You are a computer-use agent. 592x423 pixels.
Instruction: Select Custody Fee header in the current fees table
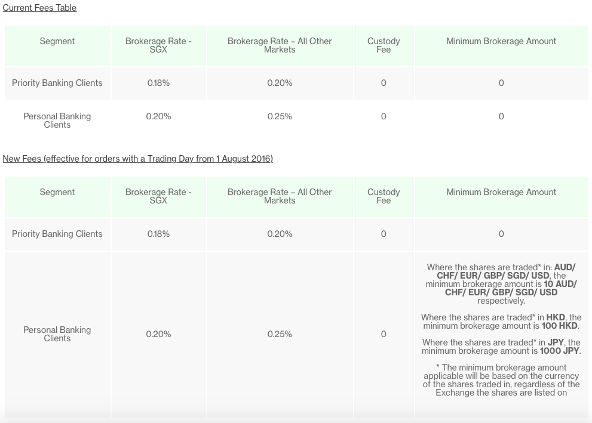[384, 45]
